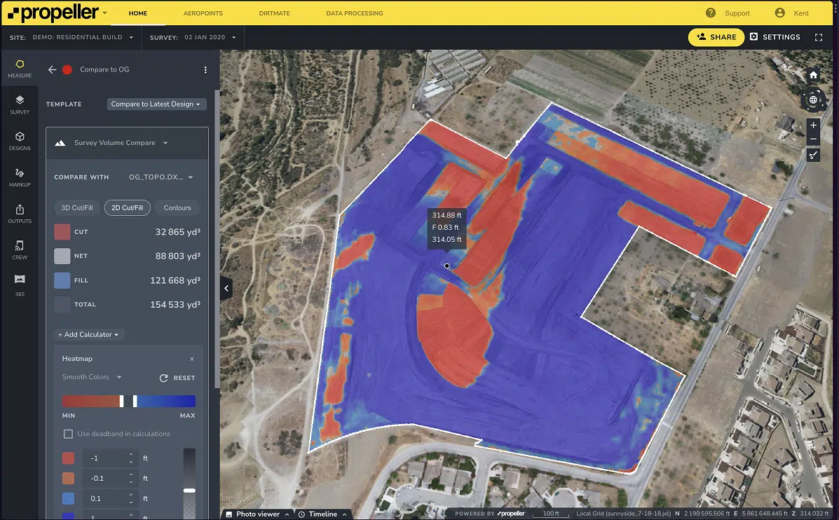The width and height of the screenshot is (839, 520).
Task: Select the Markup tool icon
Action: [20, 177]
